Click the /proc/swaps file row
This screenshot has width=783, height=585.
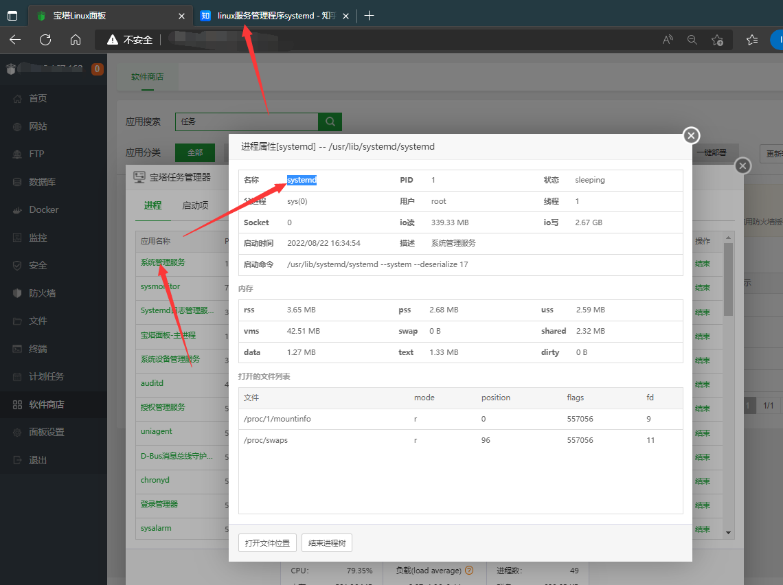[x=460, y=440]
